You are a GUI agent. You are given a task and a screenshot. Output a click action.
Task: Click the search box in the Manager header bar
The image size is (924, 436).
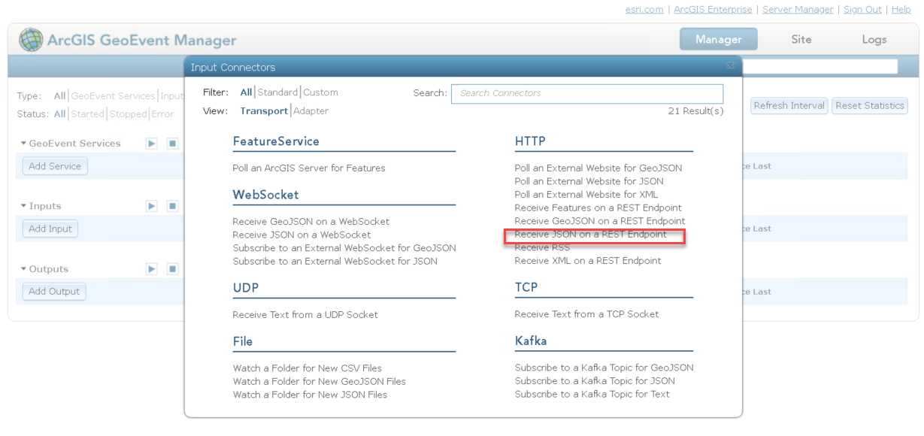[819, 67]
